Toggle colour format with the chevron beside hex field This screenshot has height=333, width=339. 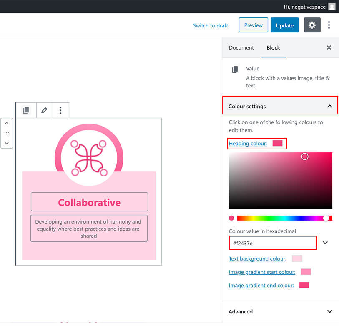click(326, 243)
